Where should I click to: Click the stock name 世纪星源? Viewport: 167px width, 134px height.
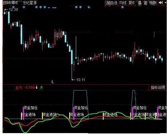pos(30,3)
